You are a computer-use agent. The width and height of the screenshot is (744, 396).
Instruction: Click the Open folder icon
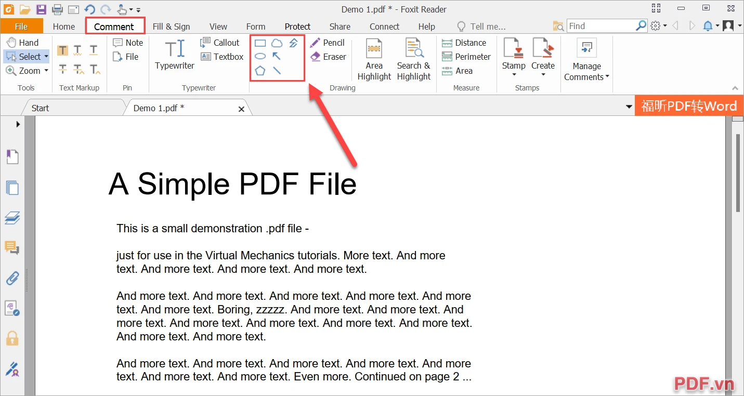click(x=25, y=9)
